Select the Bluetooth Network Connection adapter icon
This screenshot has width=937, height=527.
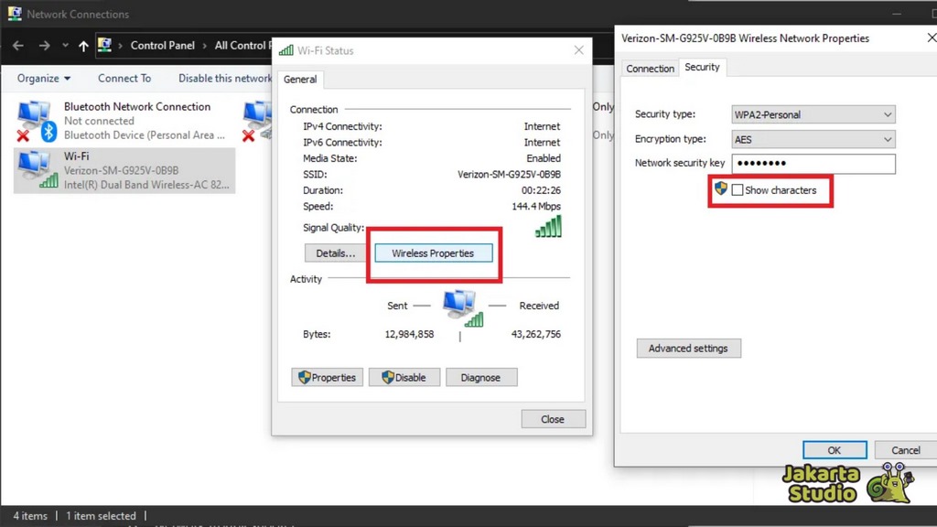pyautogui.click(x=35, y=121)
